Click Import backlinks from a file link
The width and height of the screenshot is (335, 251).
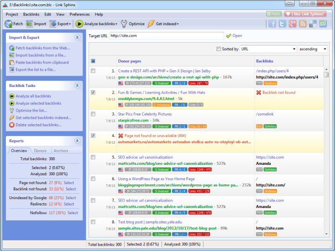(x=41, y=55)
